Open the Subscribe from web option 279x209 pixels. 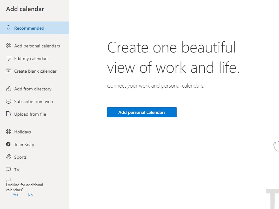pos(33,101)
